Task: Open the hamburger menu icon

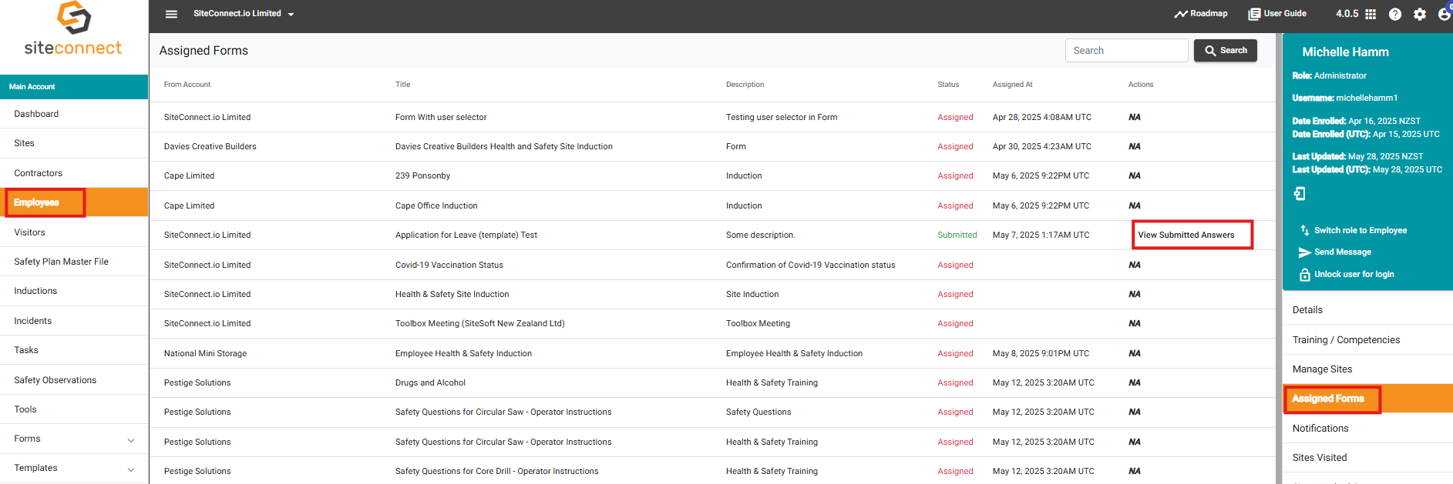Action: [171, 14]
